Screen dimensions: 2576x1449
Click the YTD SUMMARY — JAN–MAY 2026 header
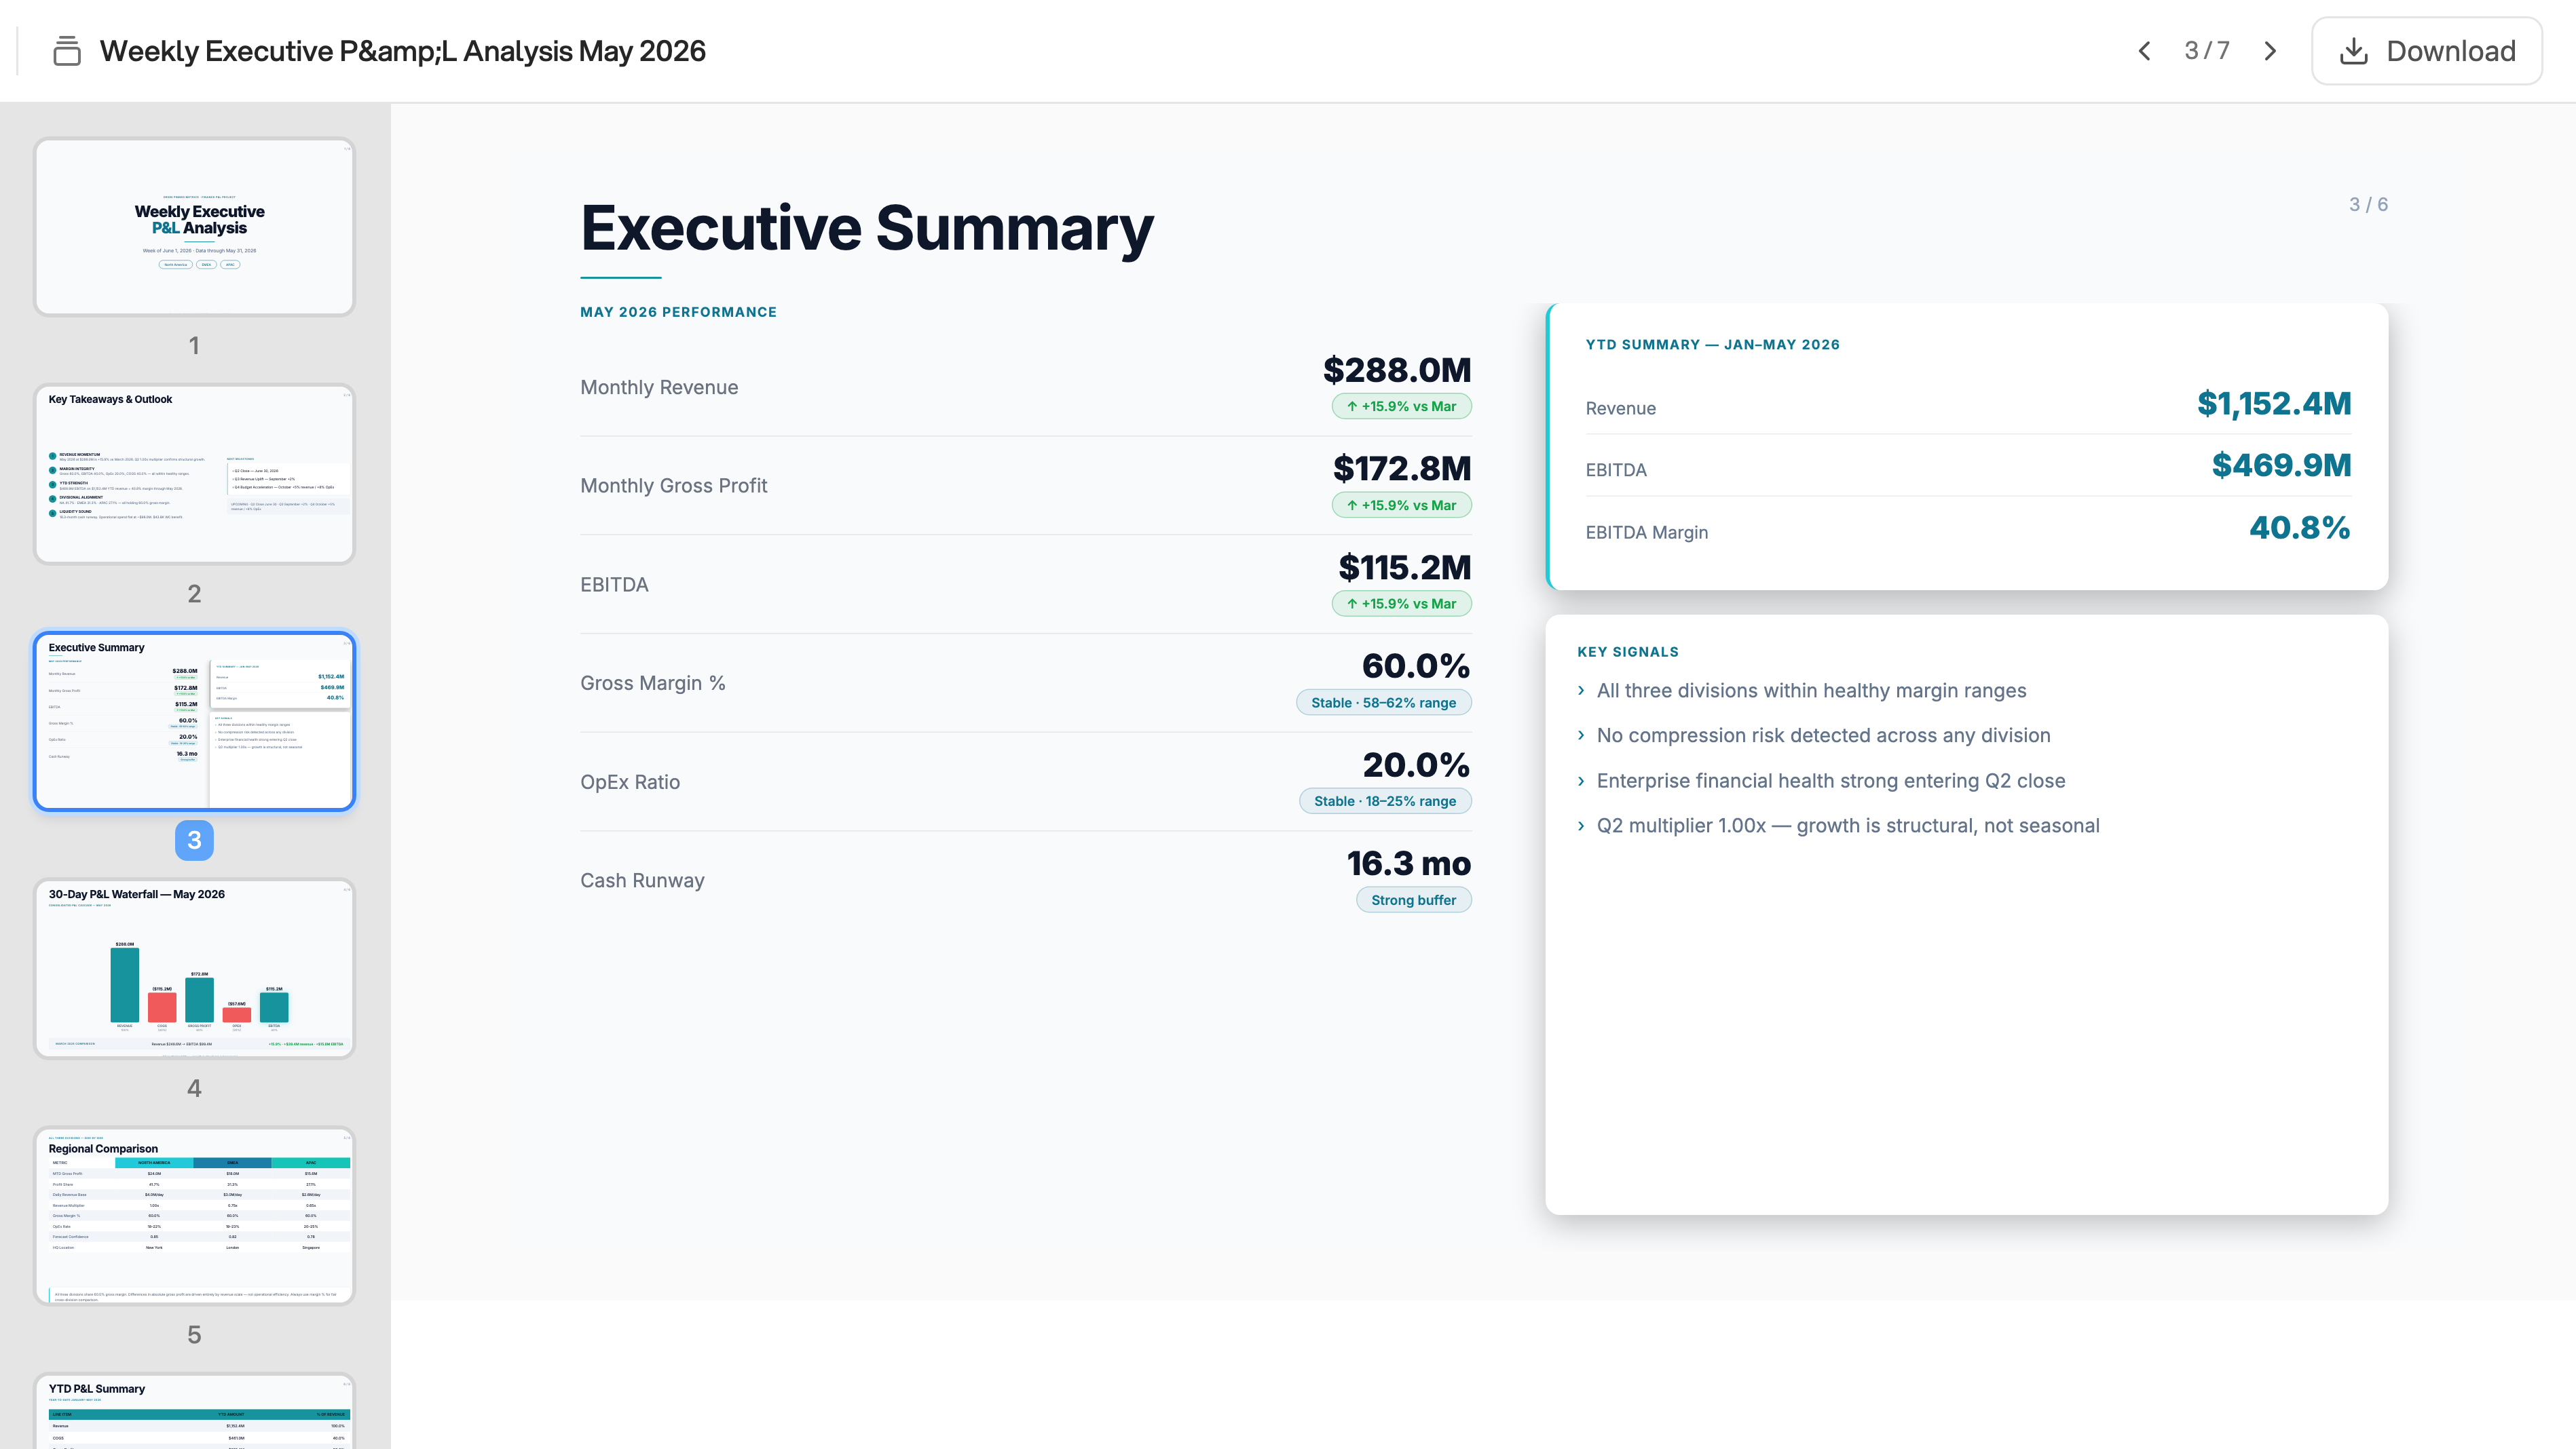[1712, 345]
